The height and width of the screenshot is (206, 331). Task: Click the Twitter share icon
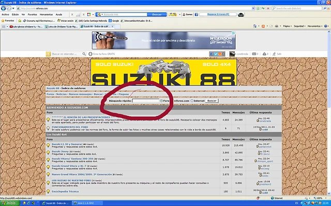pos(216,54)
